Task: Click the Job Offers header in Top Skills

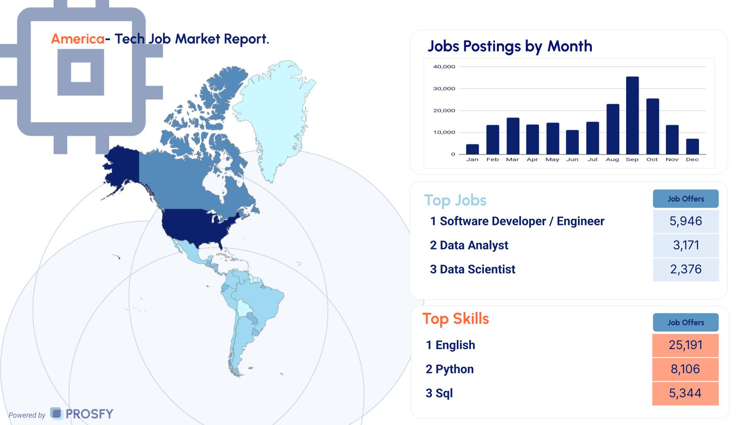Action: coord(686,322)
